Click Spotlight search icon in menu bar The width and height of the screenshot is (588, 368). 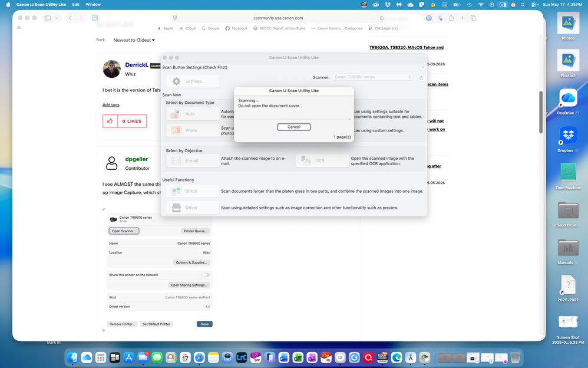[523, 5]
